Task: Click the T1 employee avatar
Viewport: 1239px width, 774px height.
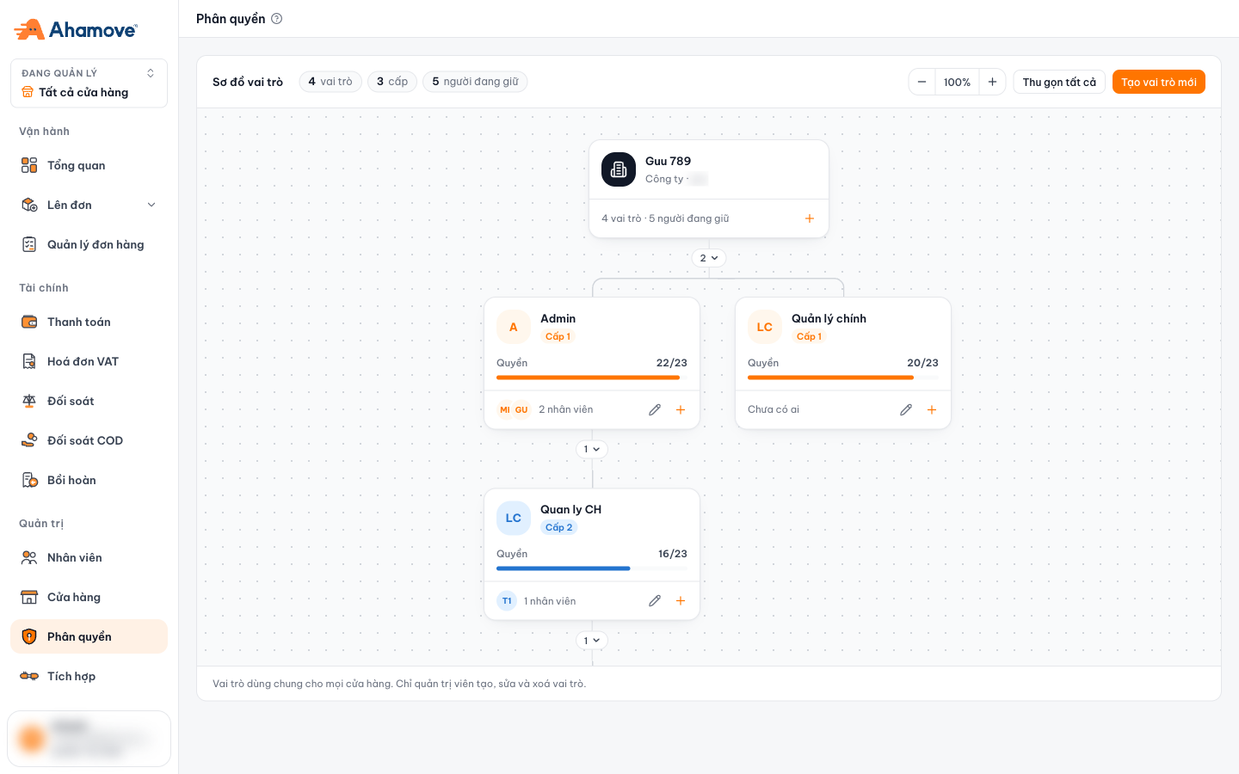Action: (x=507, y=600)
